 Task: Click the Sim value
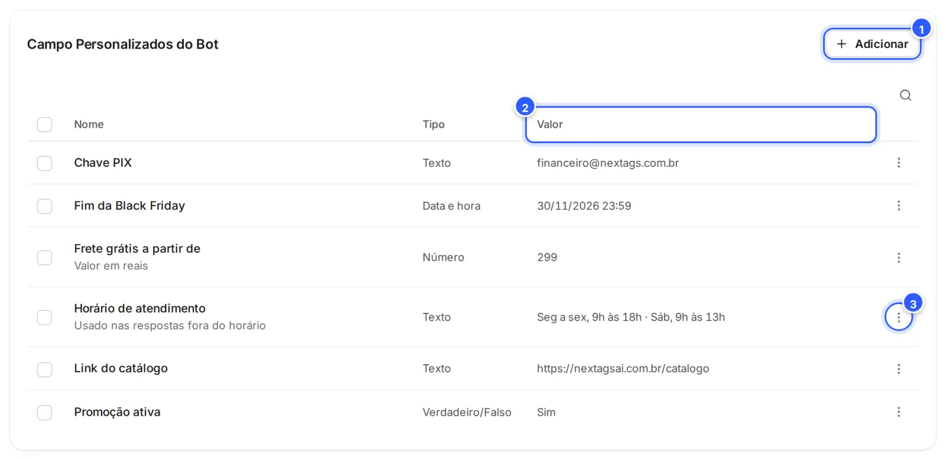(546, 412)
